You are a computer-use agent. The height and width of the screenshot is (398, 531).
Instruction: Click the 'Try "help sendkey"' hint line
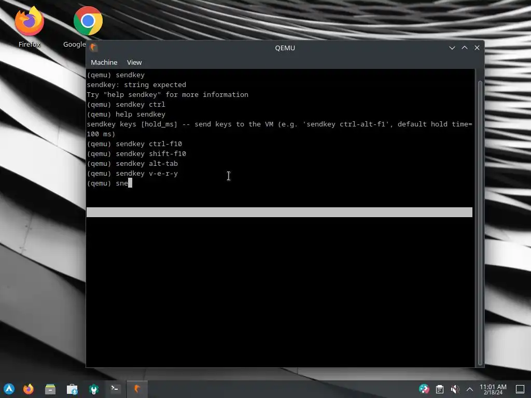click(167, 94)
